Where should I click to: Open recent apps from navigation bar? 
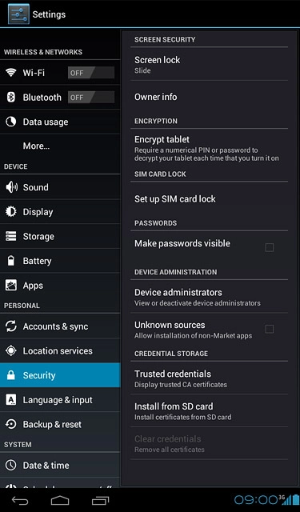click(100, 500)
